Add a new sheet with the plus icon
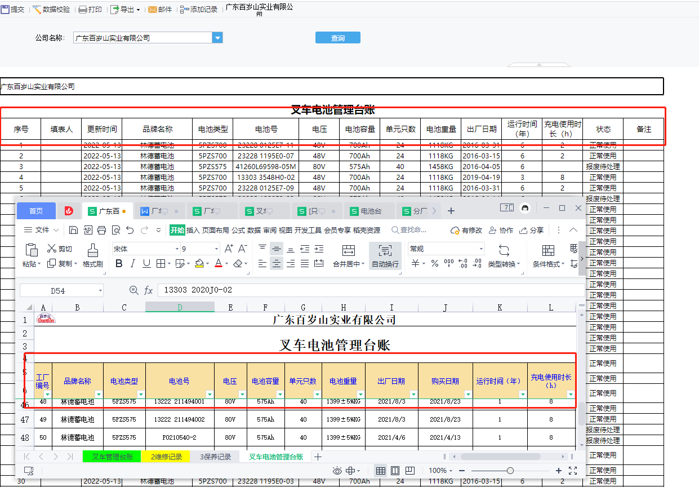Viewport: 699px width, 487px height. point(318,457)
